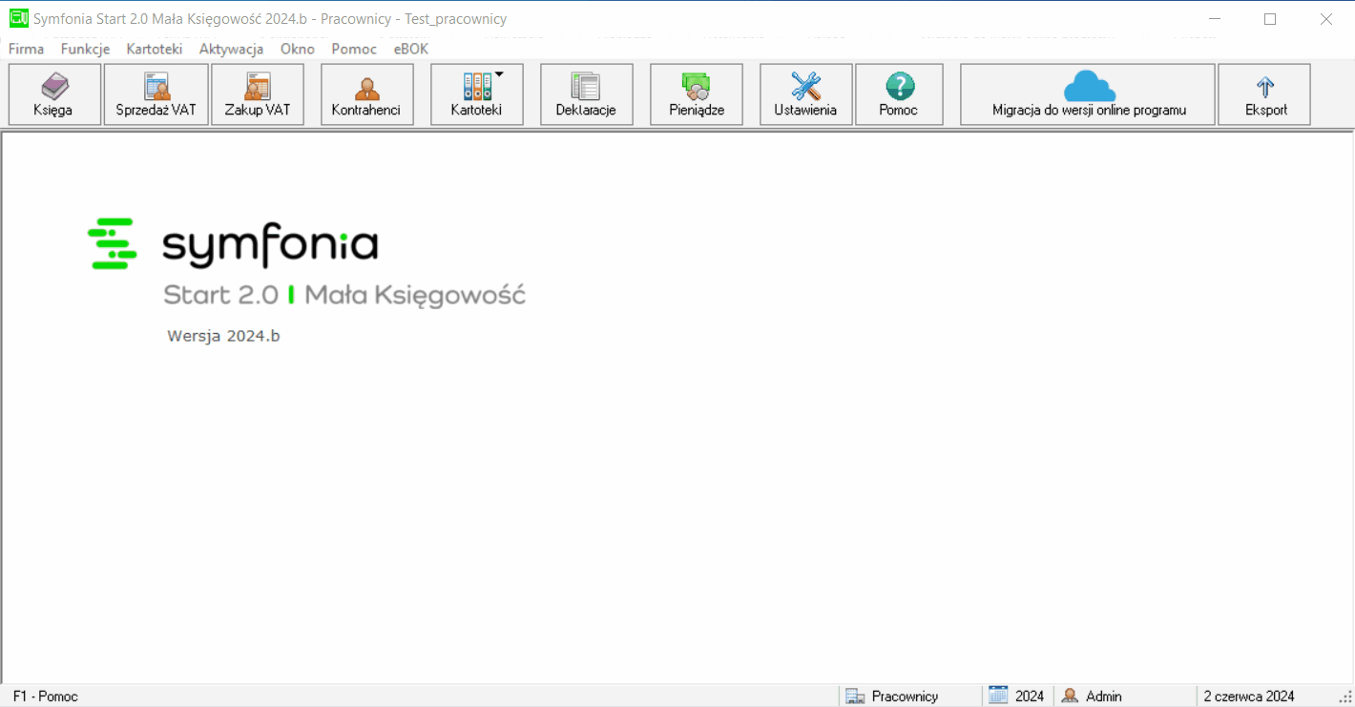
Task: Close the Symfonia window
Action: (1325, 18)
